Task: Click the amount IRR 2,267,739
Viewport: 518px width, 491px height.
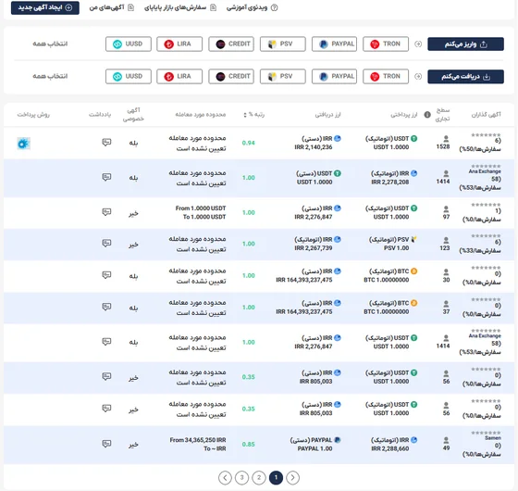Action: pos(314,248)
